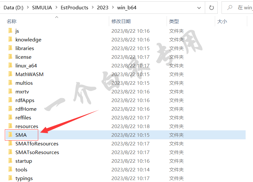This screenshot has height=182, width=253.
Task: Select the reffiles folder name
Action: (23, 118)
